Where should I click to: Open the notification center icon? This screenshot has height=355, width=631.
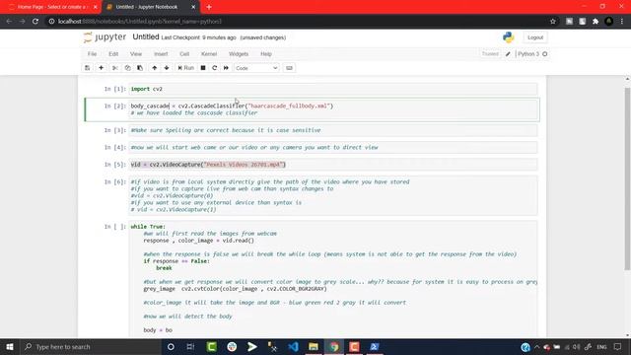pyautogui.click(x=618, y=346)
